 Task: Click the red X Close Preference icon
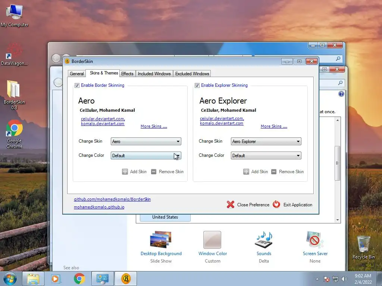(231, 204)
